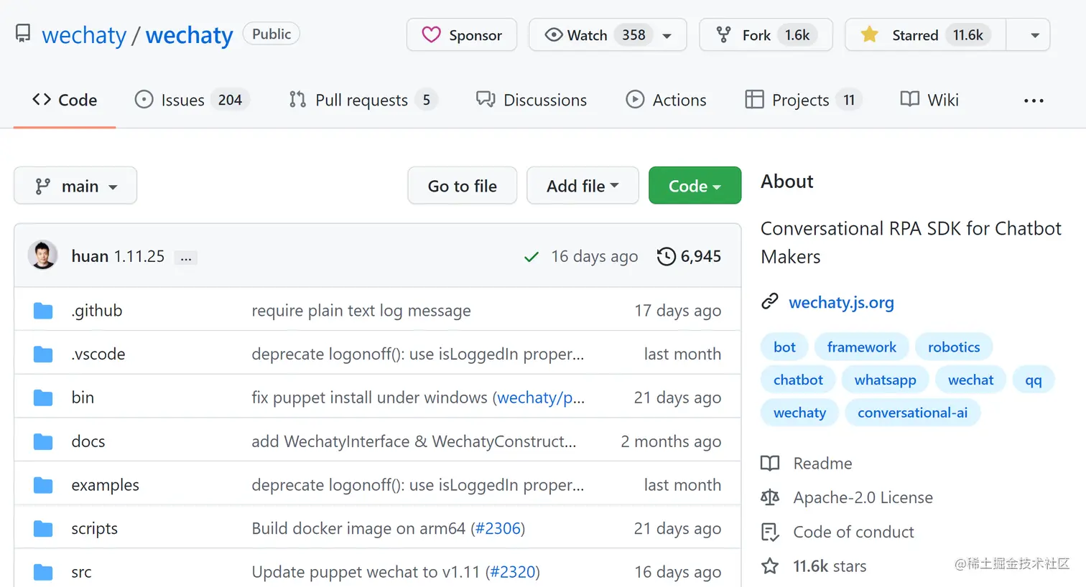This screenshot has height=587, width=1086.
Task: Open the wechaty organization link
Action: tap(84, 35)
